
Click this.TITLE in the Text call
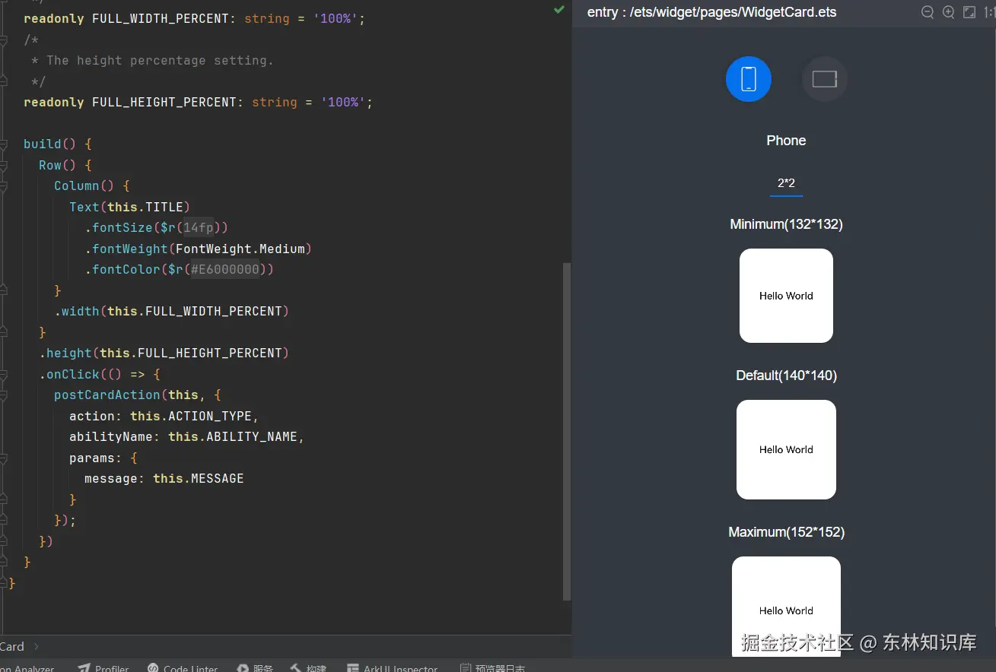coord(145,207)
